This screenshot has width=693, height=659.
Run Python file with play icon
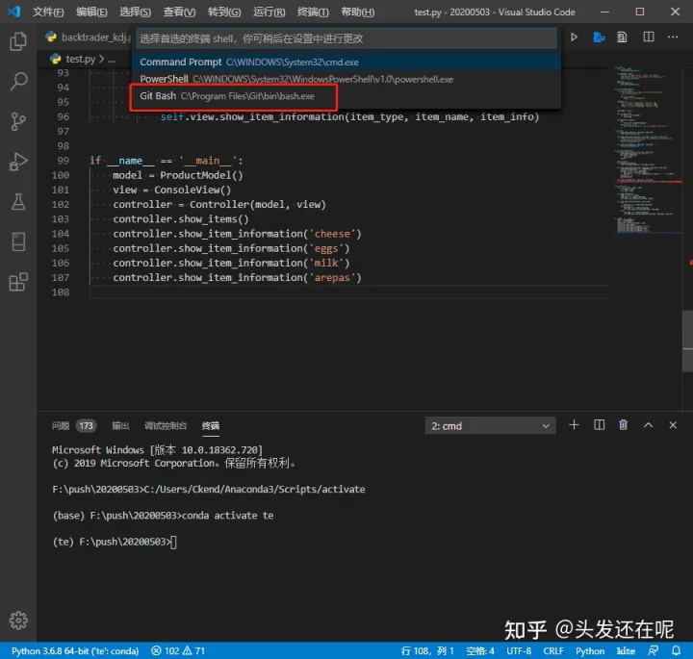coord(574,38)
